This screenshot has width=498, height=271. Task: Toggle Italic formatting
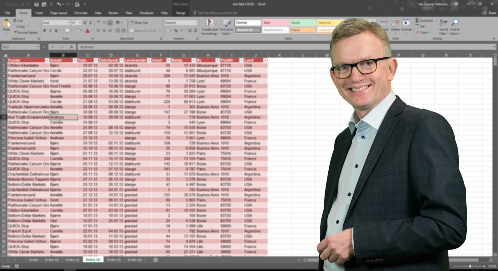50,30
